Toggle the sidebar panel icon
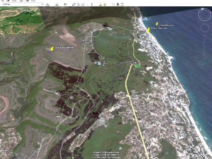212x159 pixels. (57, 4)
